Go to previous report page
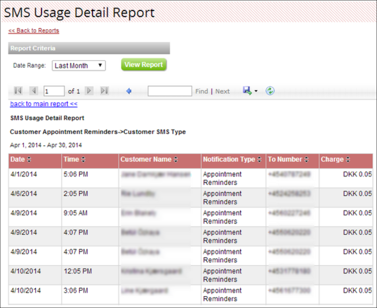This screenshot has width=377, height=308. pyautogui.click(x=34, y=91)
